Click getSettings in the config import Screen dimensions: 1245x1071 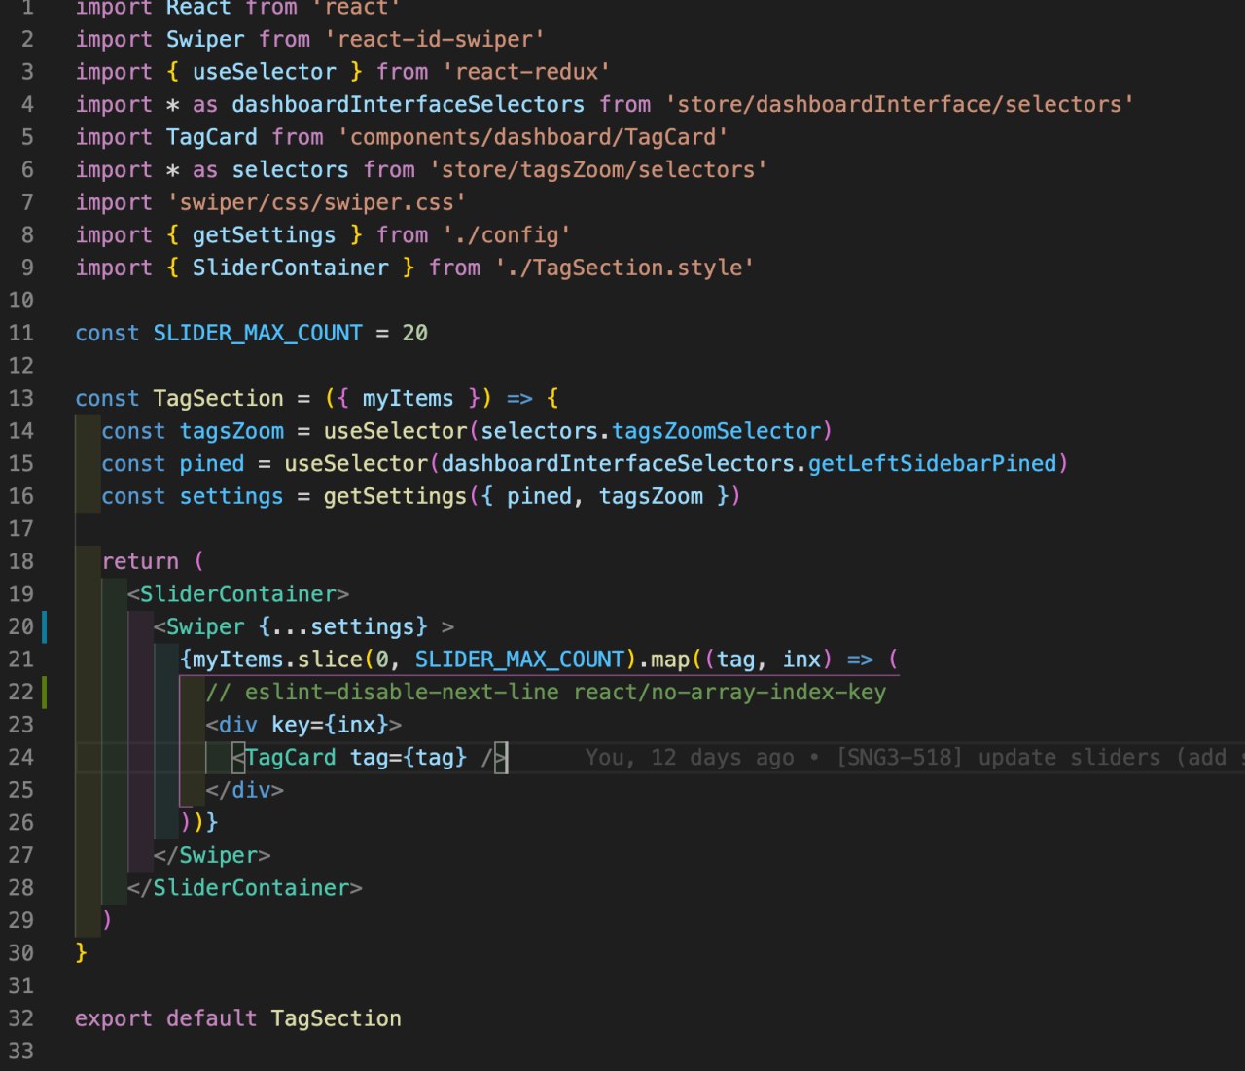click(264, 235)
